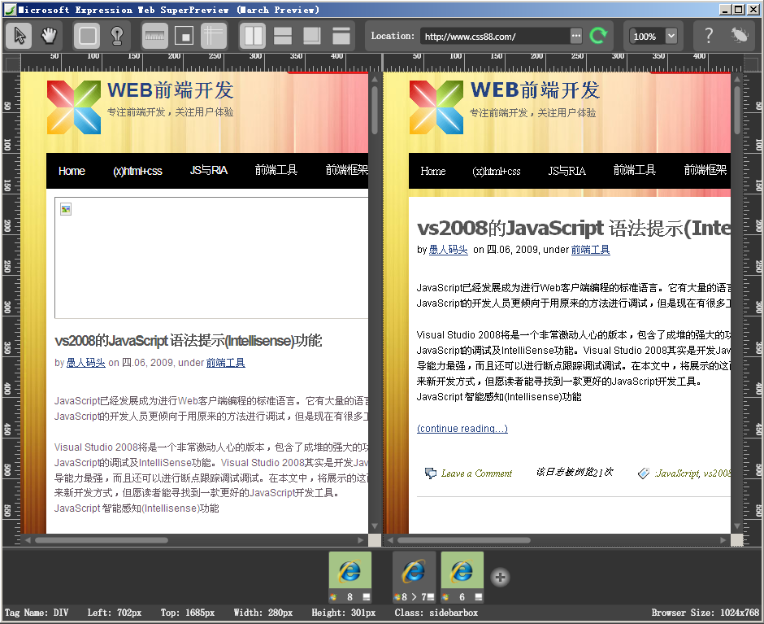Click vs2008 article title in left pane
Image resolution: width=764 pixels, height=624 pixels.
[x=188, y=340]
